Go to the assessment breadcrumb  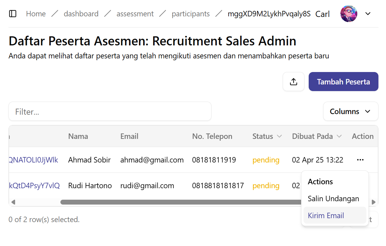[x=135, y=14]
